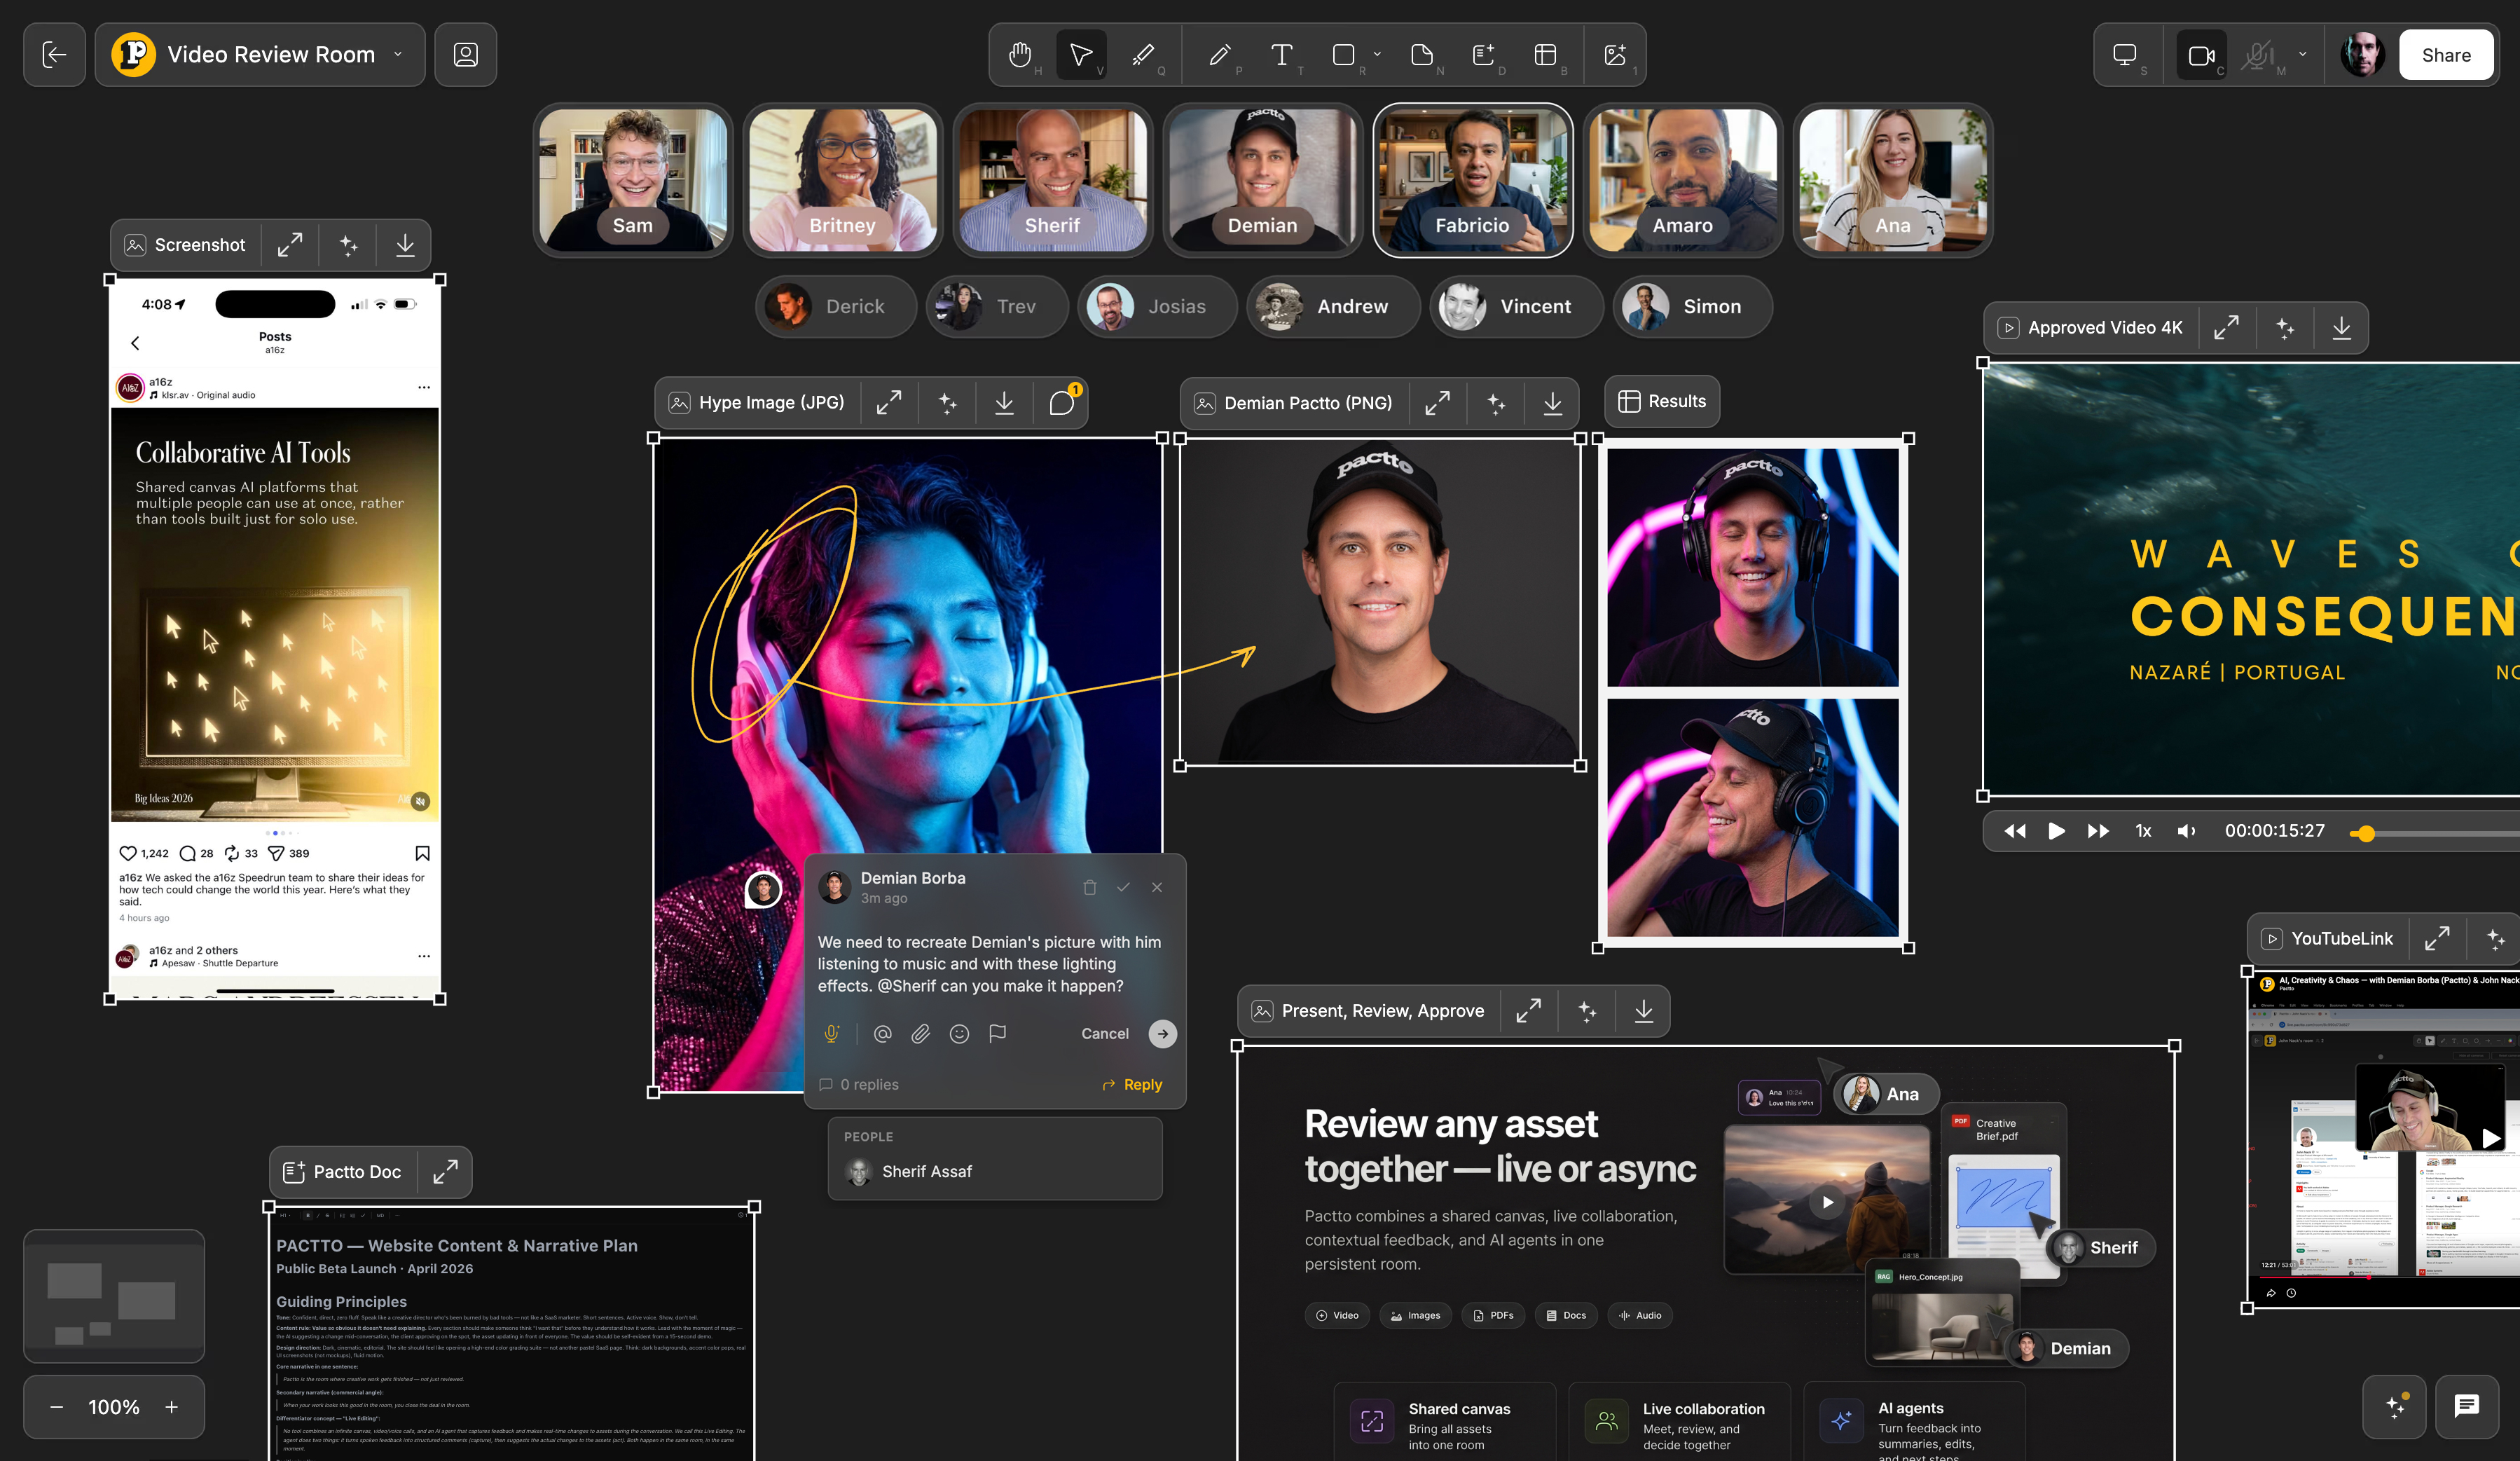Zoom in with the plus button
The height and width of the screenshot is (1461, 2520).
click(172, 1407)
